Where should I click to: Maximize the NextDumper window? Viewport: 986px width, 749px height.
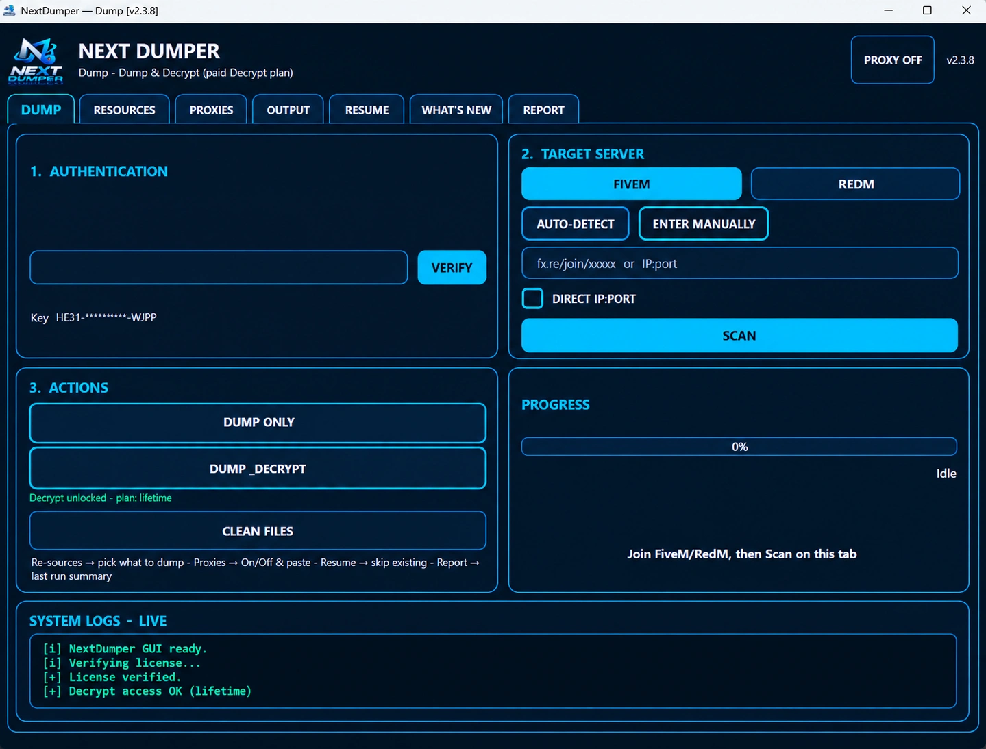coord(927,10)
